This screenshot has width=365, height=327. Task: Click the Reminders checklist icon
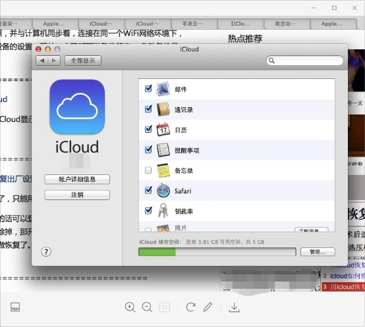163,149
